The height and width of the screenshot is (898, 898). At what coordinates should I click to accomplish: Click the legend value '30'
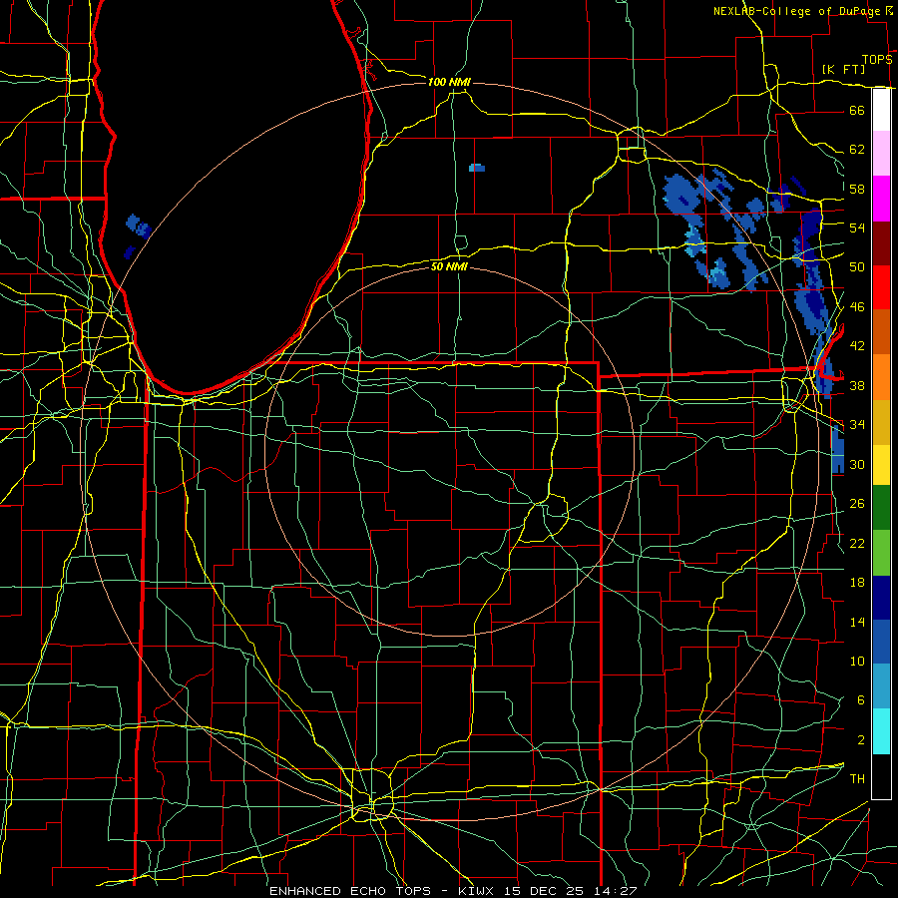point(857,464)
